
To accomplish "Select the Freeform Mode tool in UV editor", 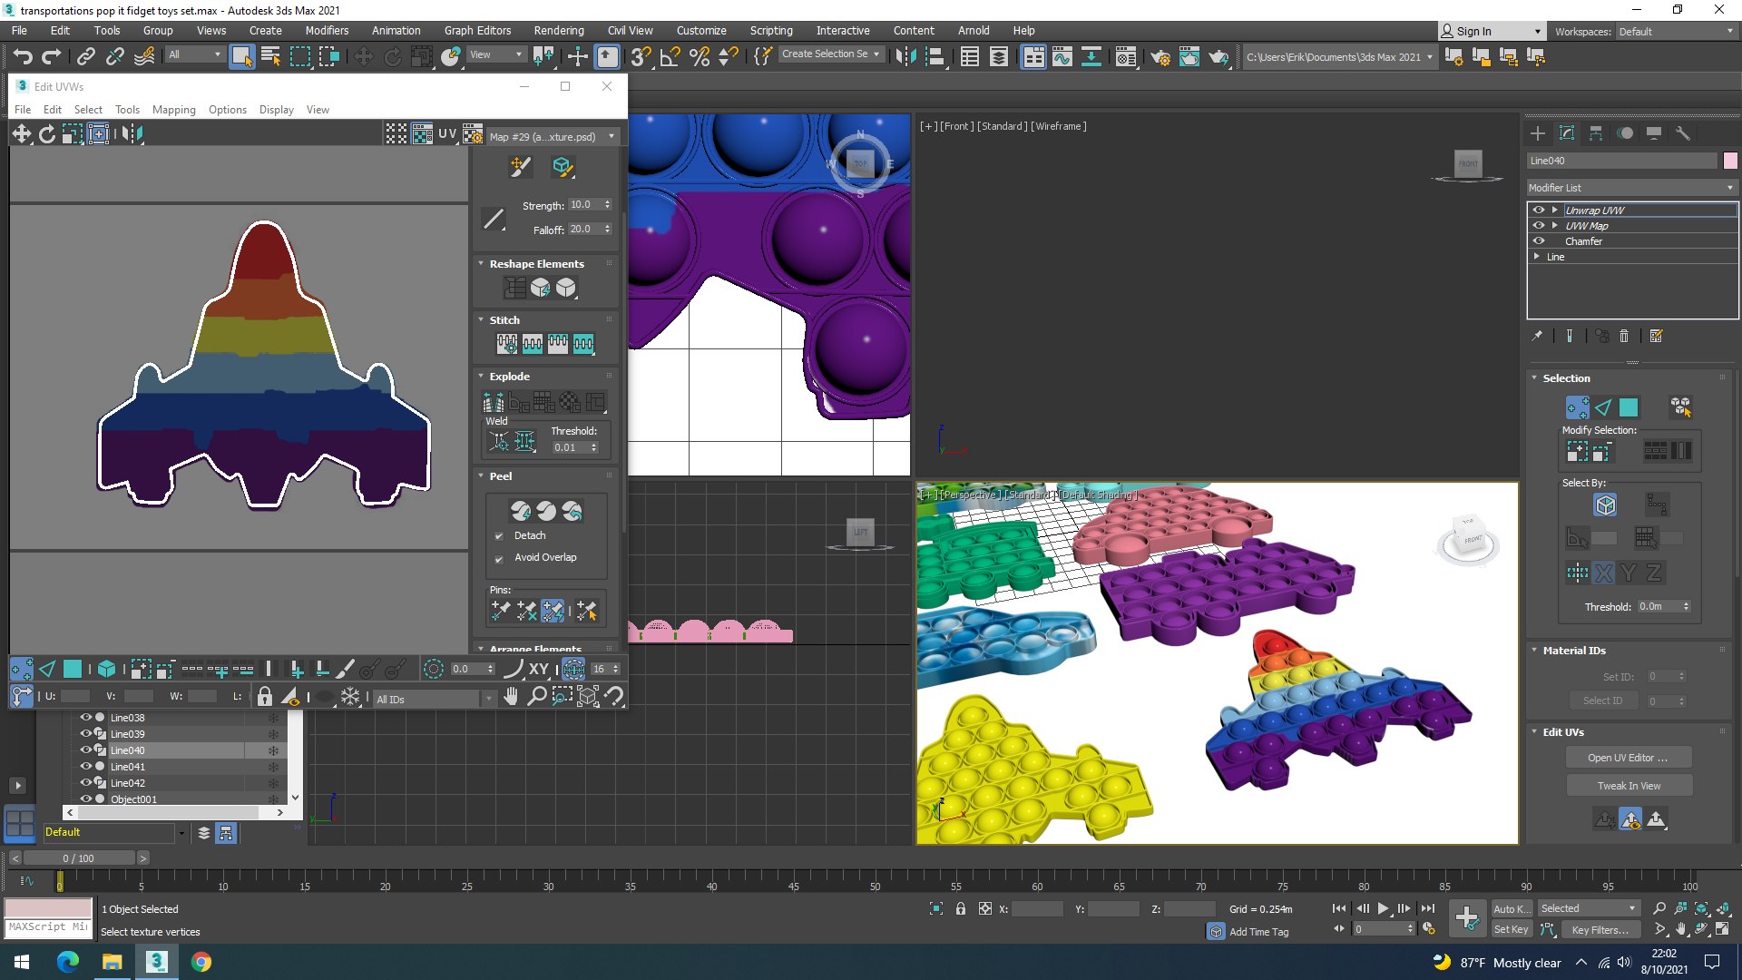I will tap(98, 134).
